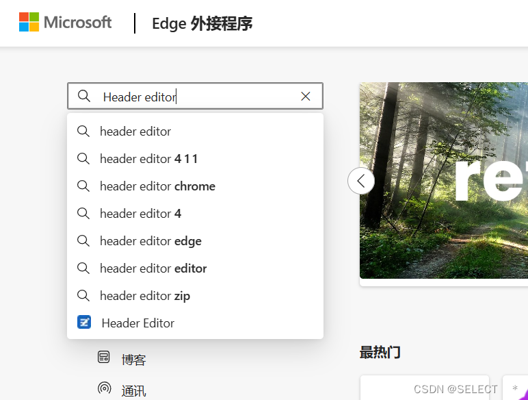Screen dimensions: 528x400
Task: Open the forest banner image
Action: click(444, 180)
